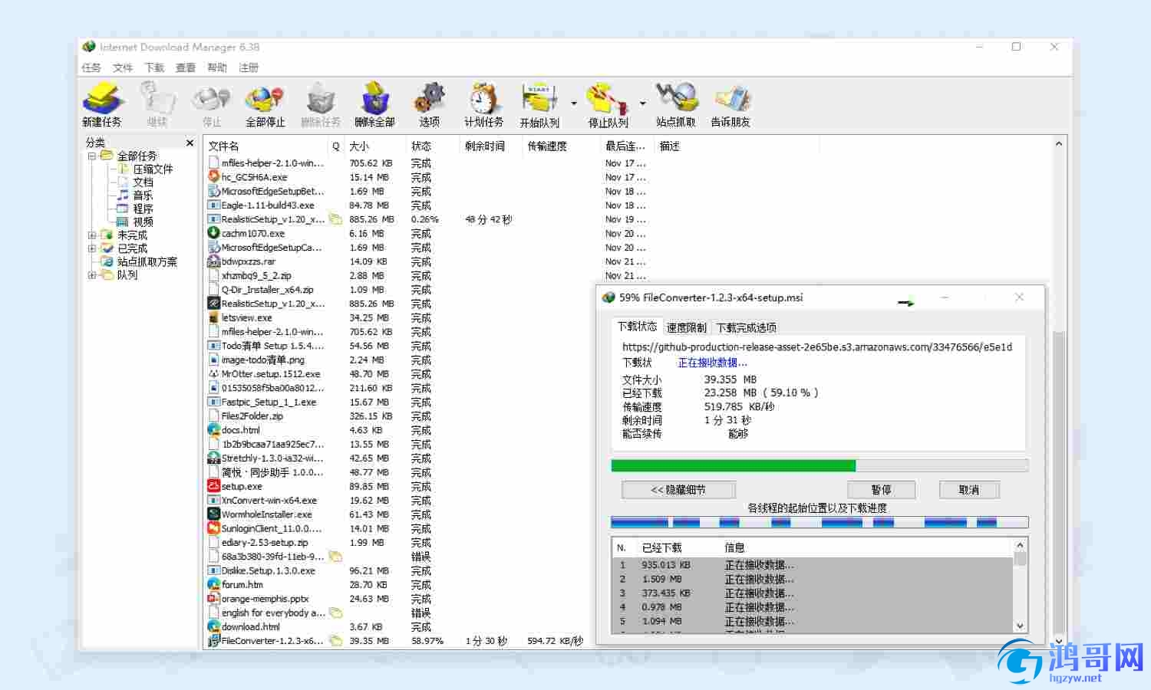This screenshot has width=1151, height=690.
Task: Open the 任务 menu
Action: pyautogui.click(x=91, y=67)
